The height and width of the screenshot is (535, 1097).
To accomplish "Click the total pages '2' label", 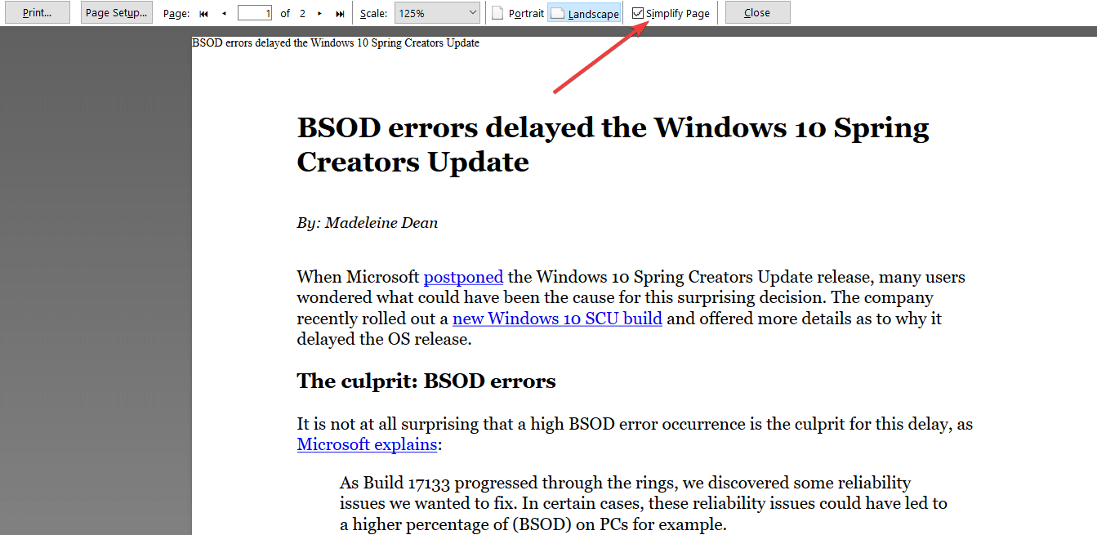I will tap(302, 13).
